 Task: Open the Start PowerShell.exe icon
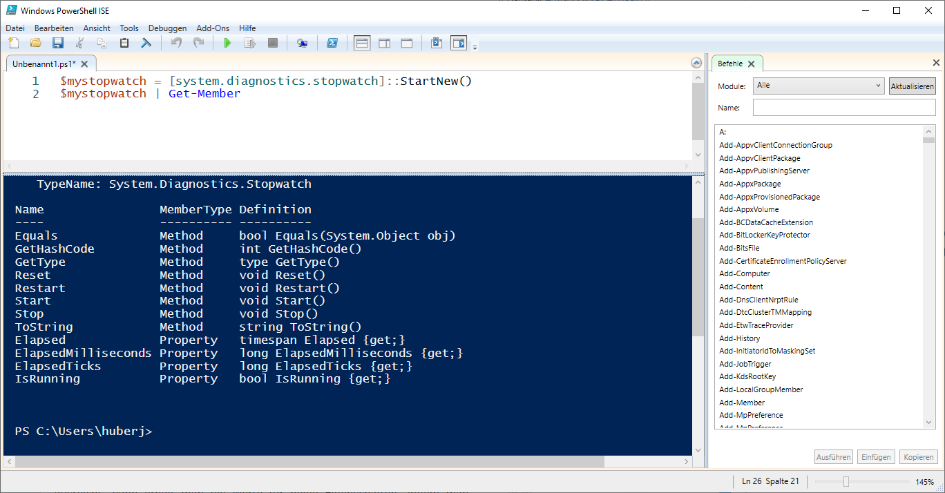(x=333, y=42)
